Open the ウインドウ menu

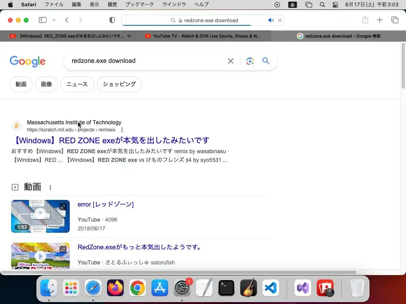pos(174,4)
